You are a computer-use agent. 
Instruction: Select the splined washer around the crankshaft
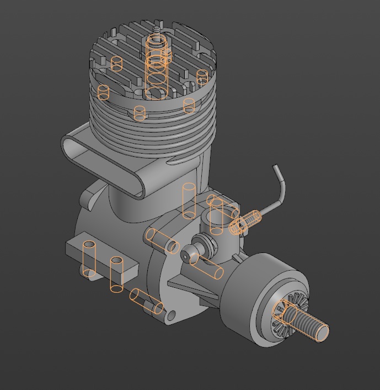coord(291,315)
